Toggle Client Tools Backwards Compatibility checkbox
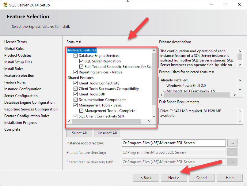The width and height of the screenshot is (247, 186). click(x=75, y=88)
